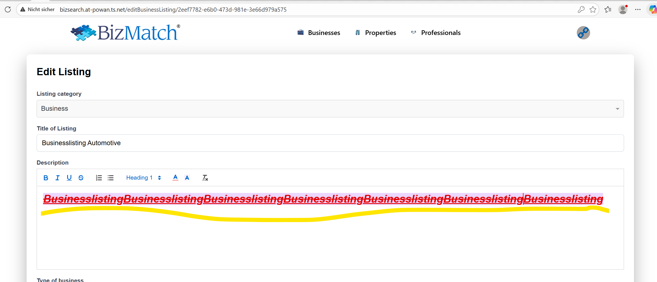Open the Professionals page link
This screenshot has width=657, height=282.
click(436, 33)
